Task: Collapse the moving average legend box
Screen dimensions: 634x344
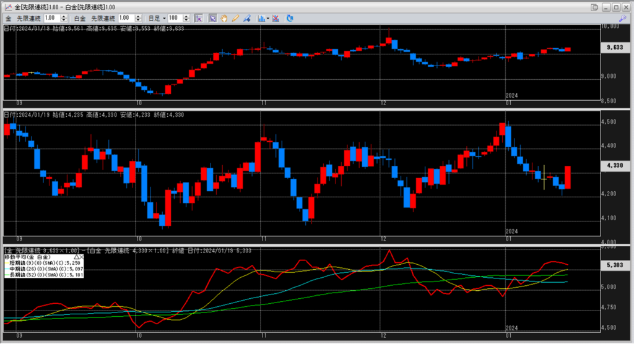Action: point(77,256)
